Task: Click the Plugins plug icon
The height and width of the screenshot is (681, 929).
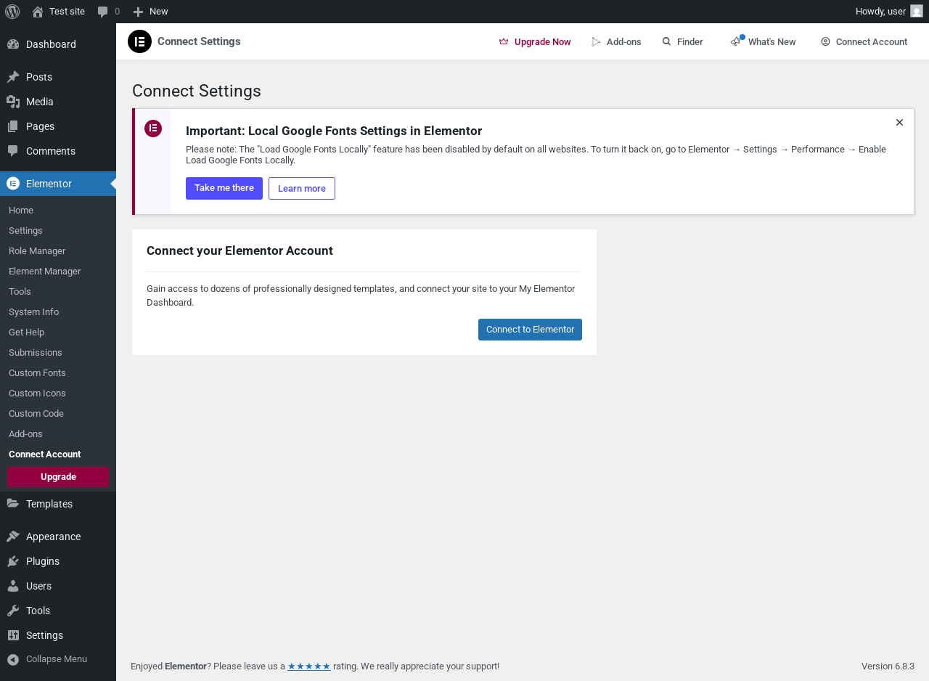Action: tap(13, 561)
